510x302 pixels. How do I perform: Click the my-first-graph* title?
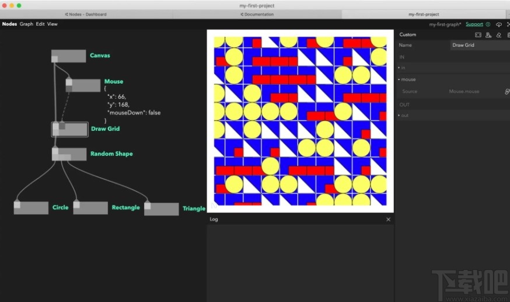point(445,25)
